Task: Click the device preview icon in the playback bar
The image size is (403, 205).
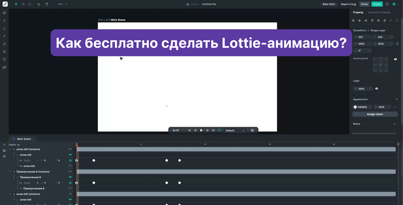Action: click(x=252, y=130)
